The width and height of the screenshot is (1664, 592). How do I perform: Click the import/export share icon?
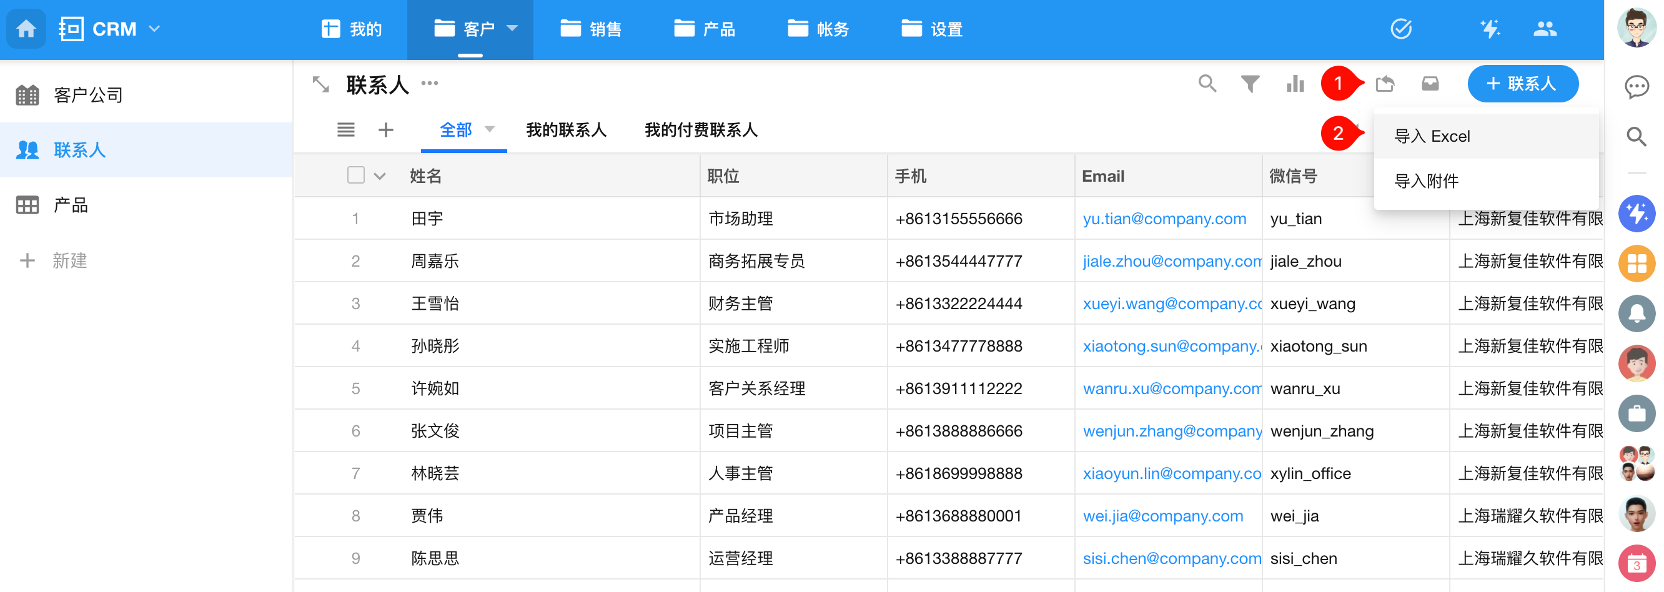1385,84
